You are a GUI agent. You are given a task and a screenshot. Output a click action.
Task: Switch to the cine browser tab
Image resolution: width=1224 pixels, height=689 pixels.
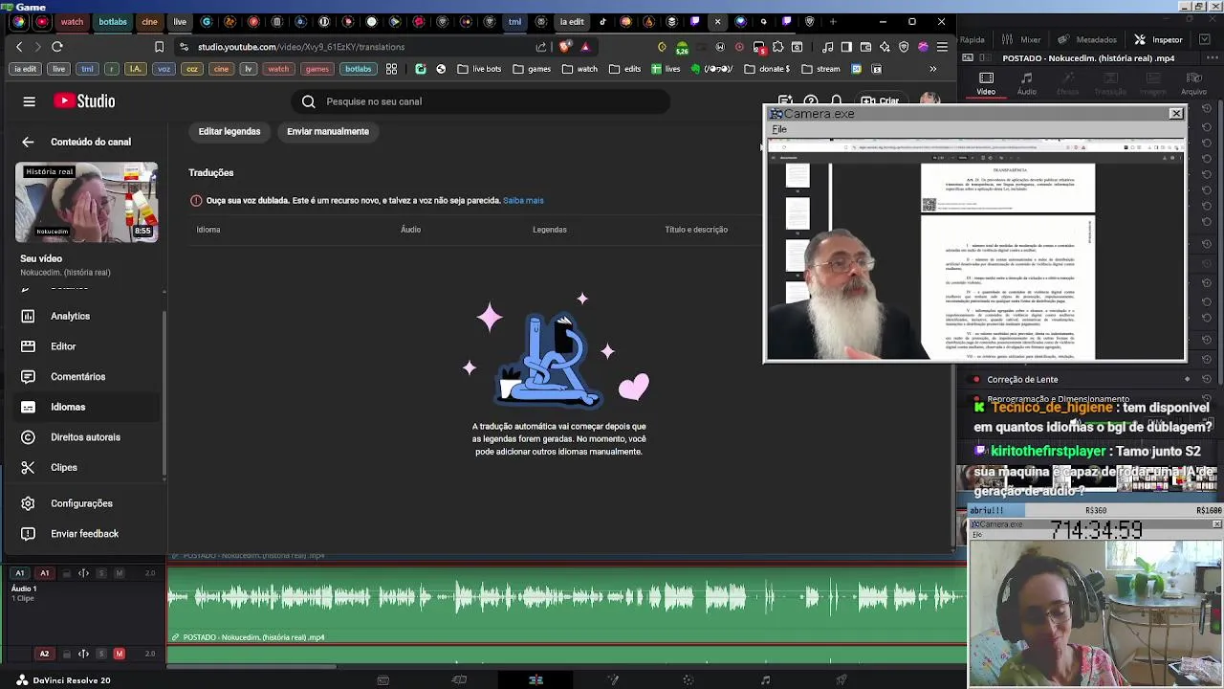(149, 21)
